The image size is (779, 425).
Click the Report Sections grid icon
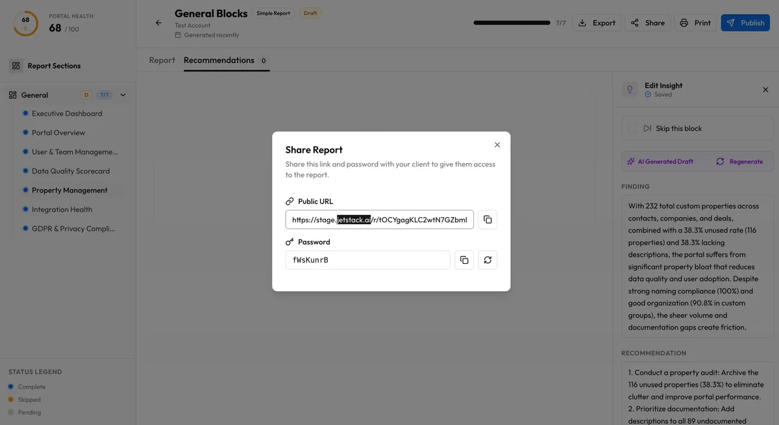click(15, 66)
